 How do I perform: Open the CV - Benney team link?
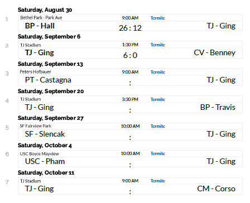(x=214, y=53)
